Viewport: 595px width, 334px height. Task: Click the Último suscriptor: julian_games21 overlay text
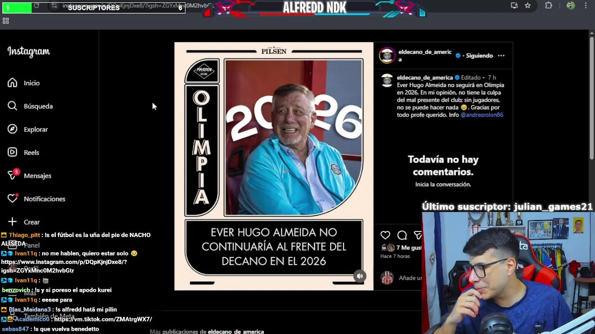coord(507,206)
